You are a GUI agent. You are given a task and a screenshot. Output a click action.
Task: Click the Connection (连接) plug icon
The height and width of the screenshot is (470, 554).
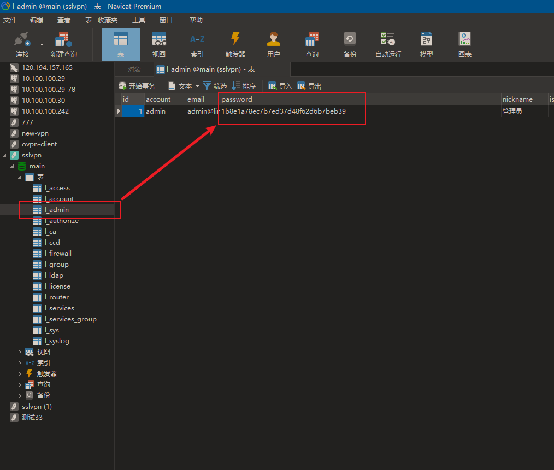22,40
